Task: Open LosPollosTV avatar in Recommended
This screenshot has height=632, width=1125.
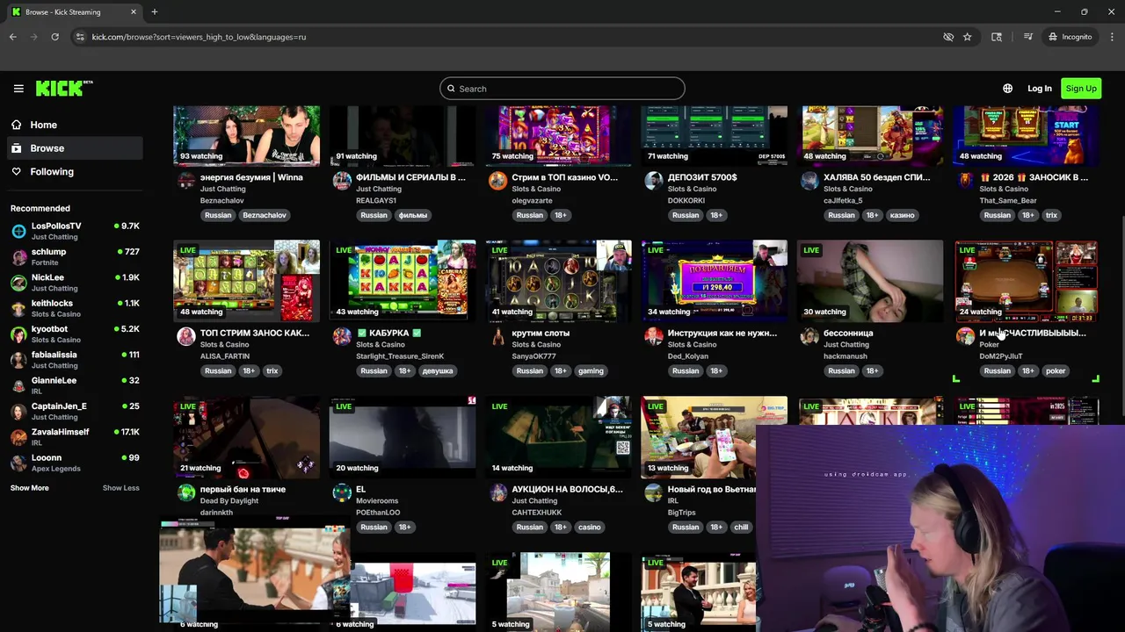Action: pos(18,231)
